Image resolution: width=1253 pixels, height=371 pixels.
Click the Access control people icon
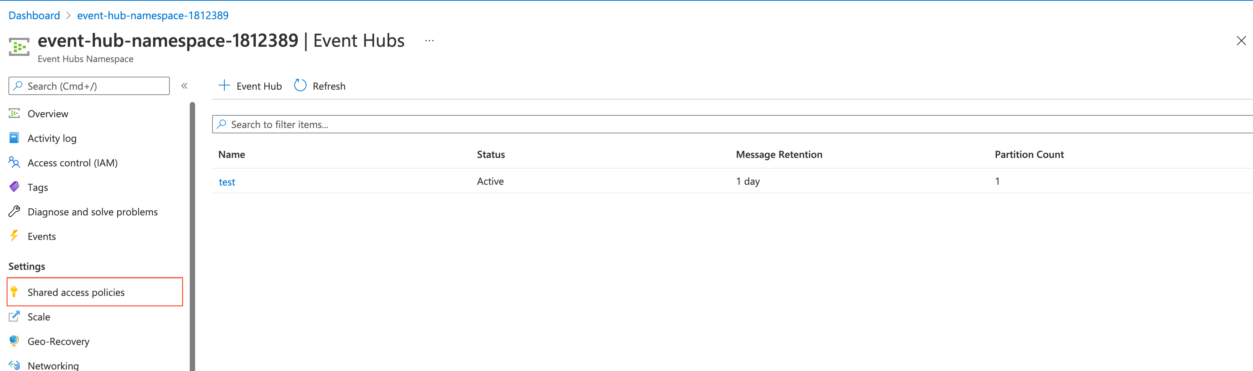coord(14,162)
